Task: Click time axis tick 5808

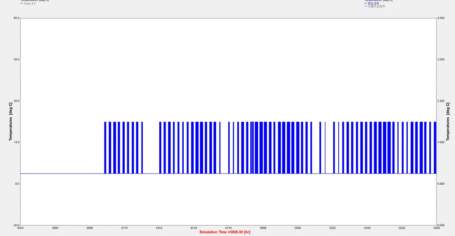Action: pyautogui.click(x=436, y=228)
